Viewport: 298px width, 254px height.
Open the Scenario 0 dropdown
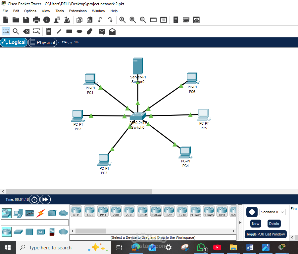coord(272,212)
